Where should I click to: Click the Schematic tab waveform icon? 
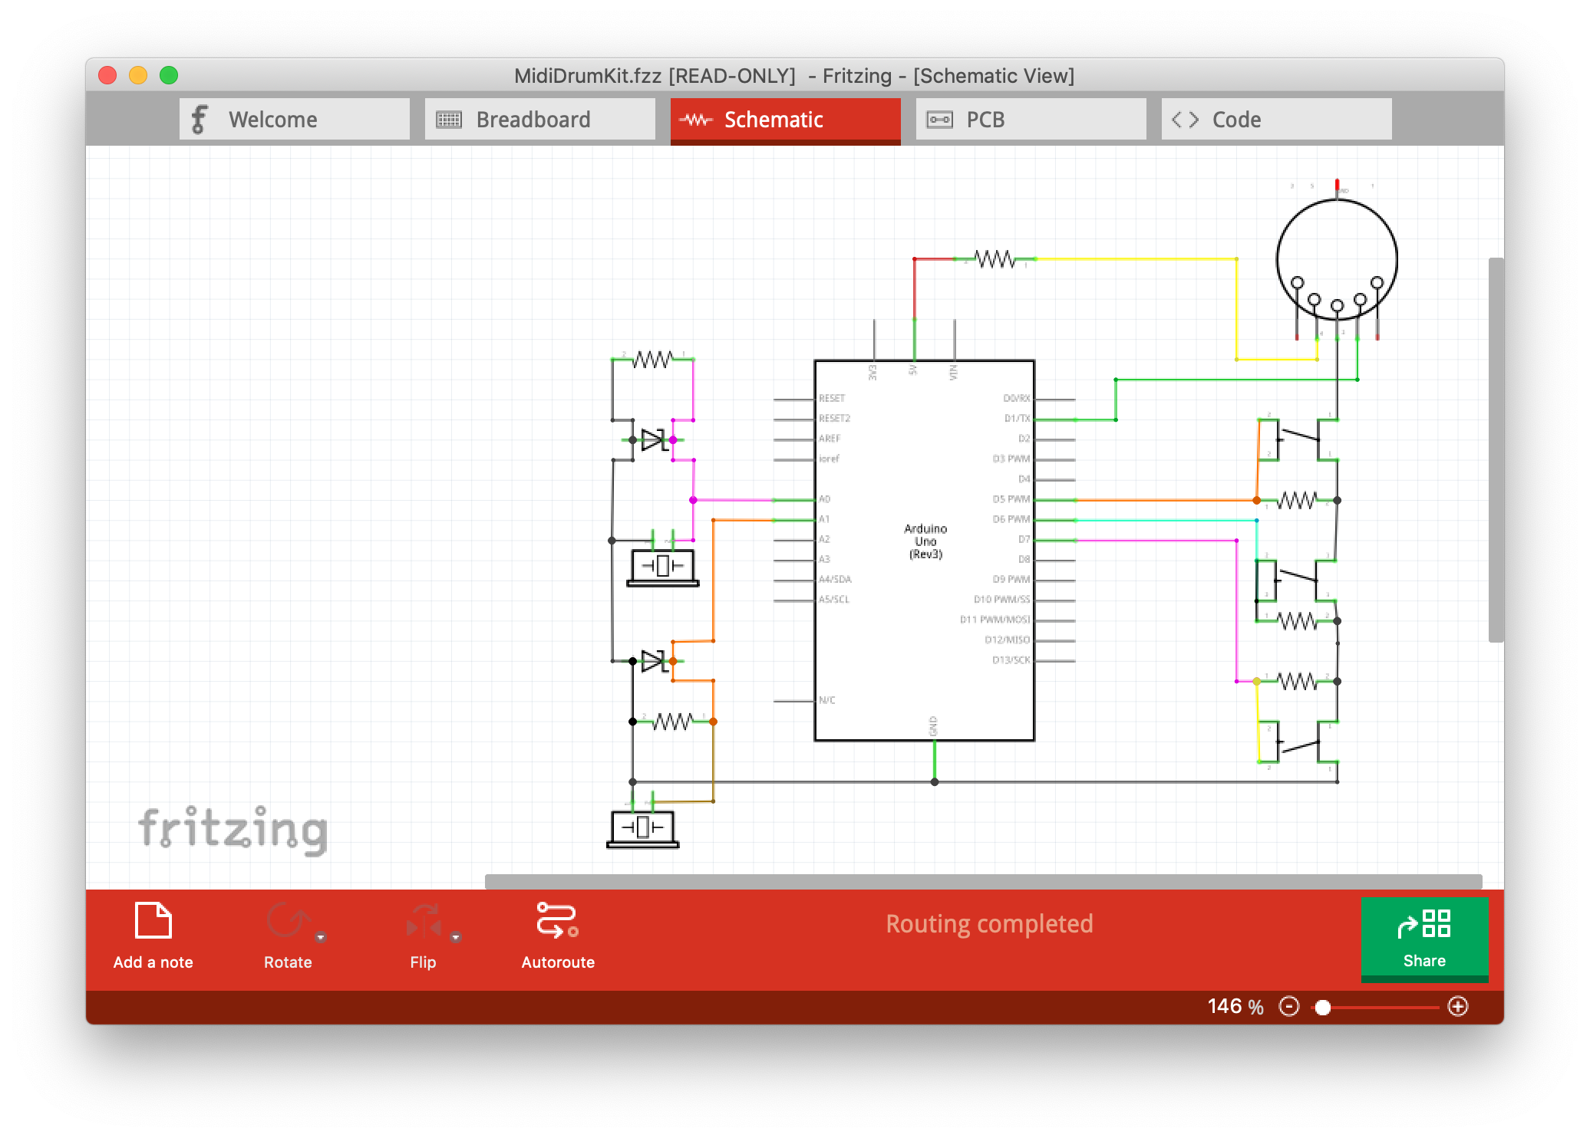[696, 120]
